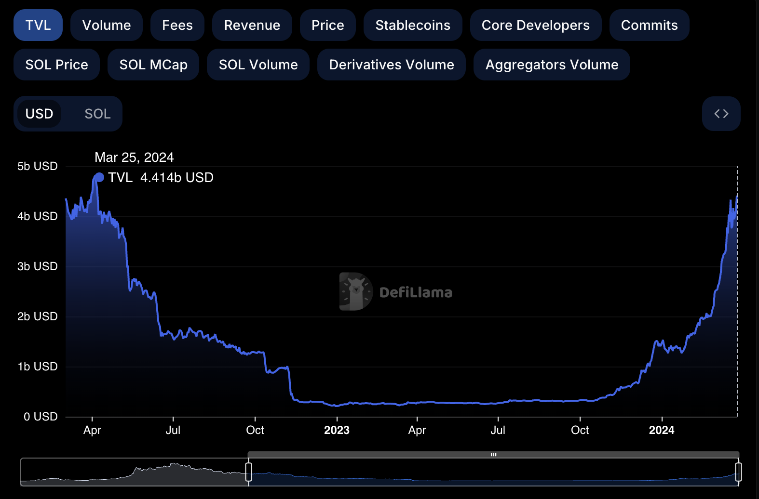Turn on SOL Price overlay

coord(56,65)
